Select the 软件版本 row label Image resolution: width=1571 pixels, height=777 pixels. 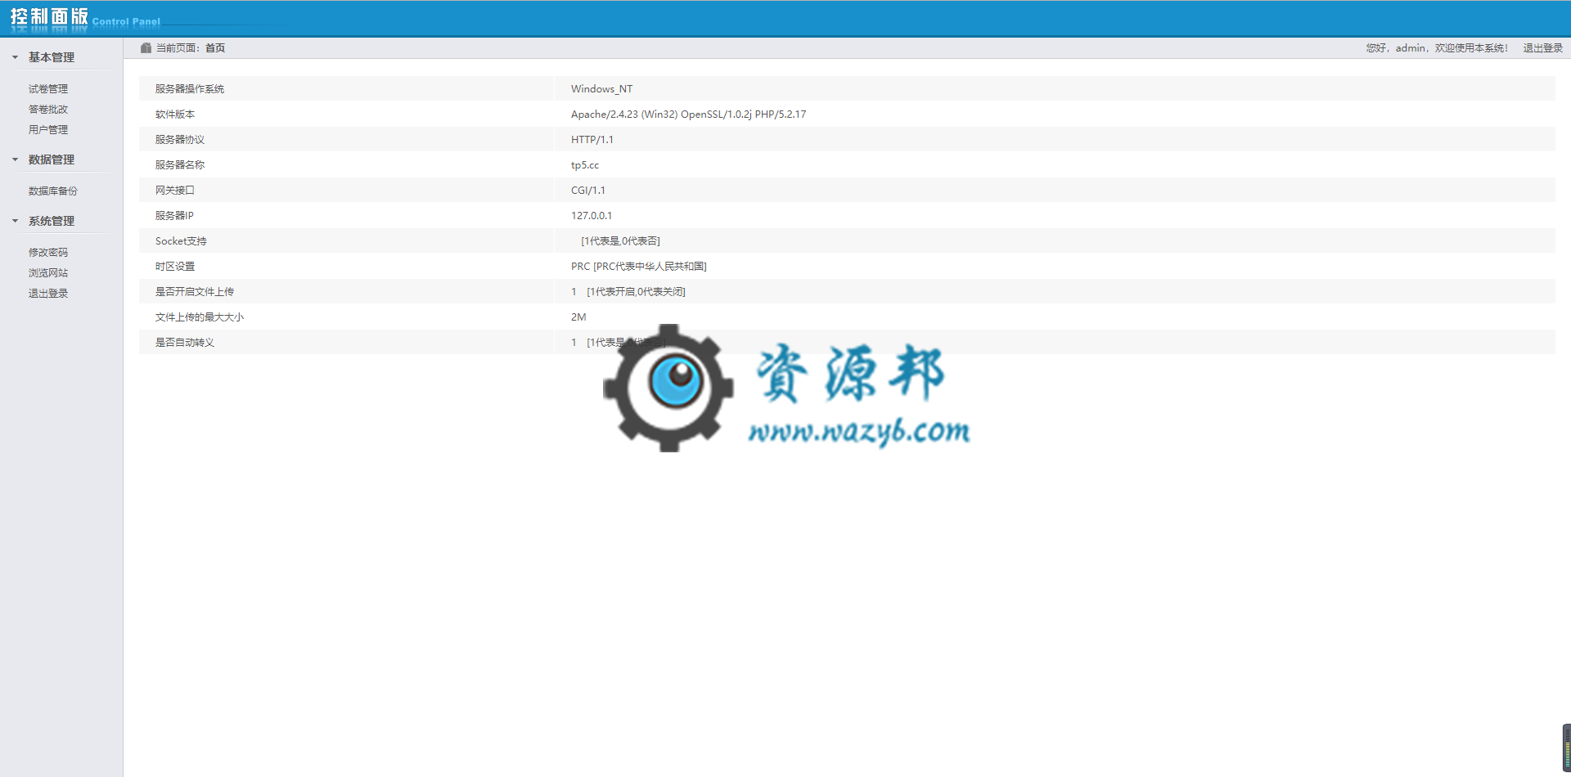point(175,115)
